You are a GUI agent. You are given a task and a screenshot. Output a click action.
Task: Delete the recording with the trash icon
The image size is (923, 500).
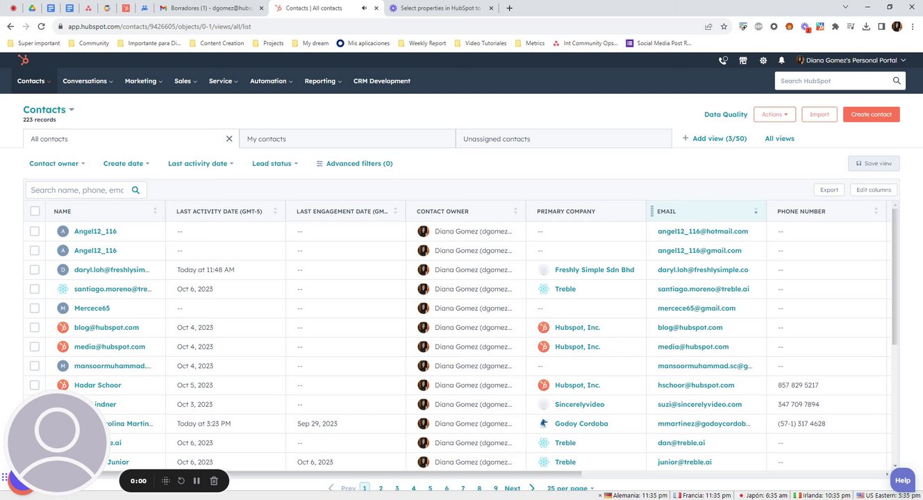(214, 481)
